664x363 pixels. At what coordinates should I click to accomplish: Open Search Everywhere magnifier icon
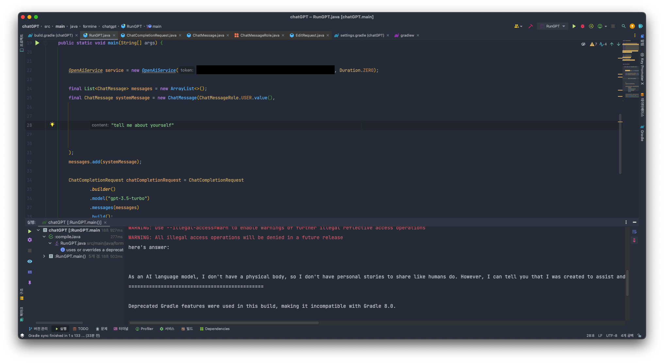point(623,26)
